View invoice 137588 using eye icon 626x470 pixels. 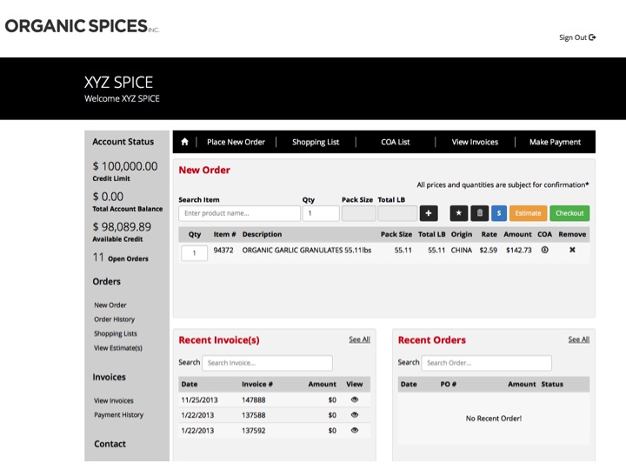354,415
